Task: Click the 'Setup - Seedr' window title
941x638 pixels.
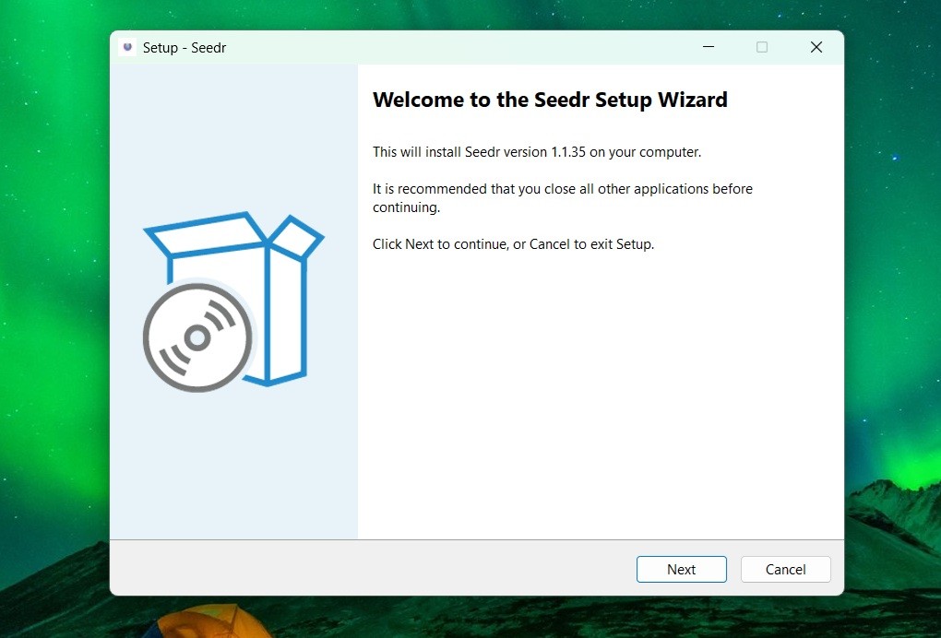Action: pos(185,47)
